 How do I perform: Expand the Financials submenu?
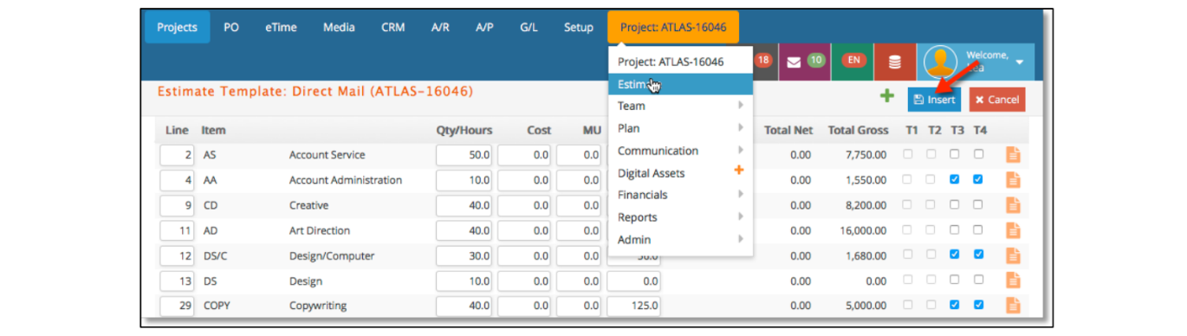pos(680,195)
